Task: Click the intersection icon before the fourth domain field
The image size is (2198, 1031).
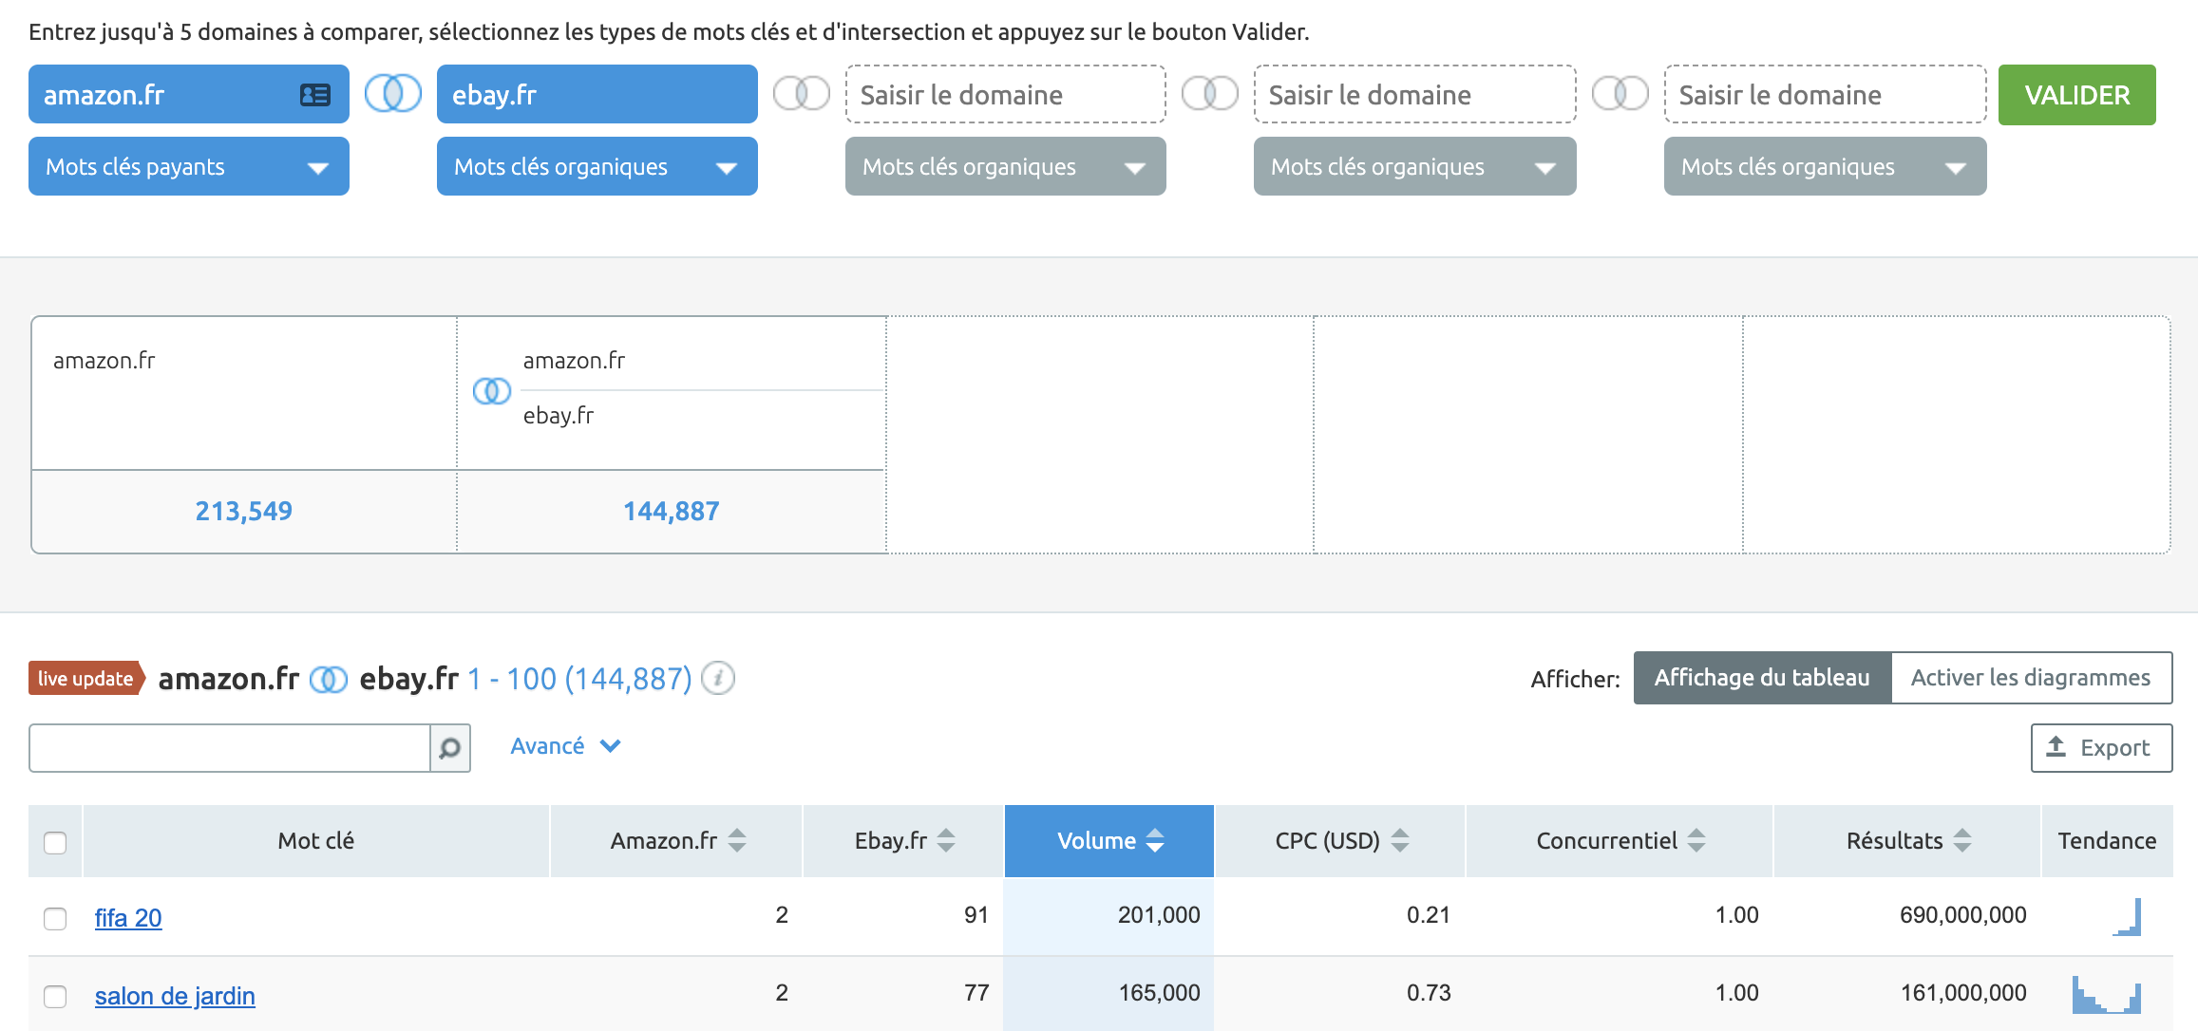Action: (1210, 93)
